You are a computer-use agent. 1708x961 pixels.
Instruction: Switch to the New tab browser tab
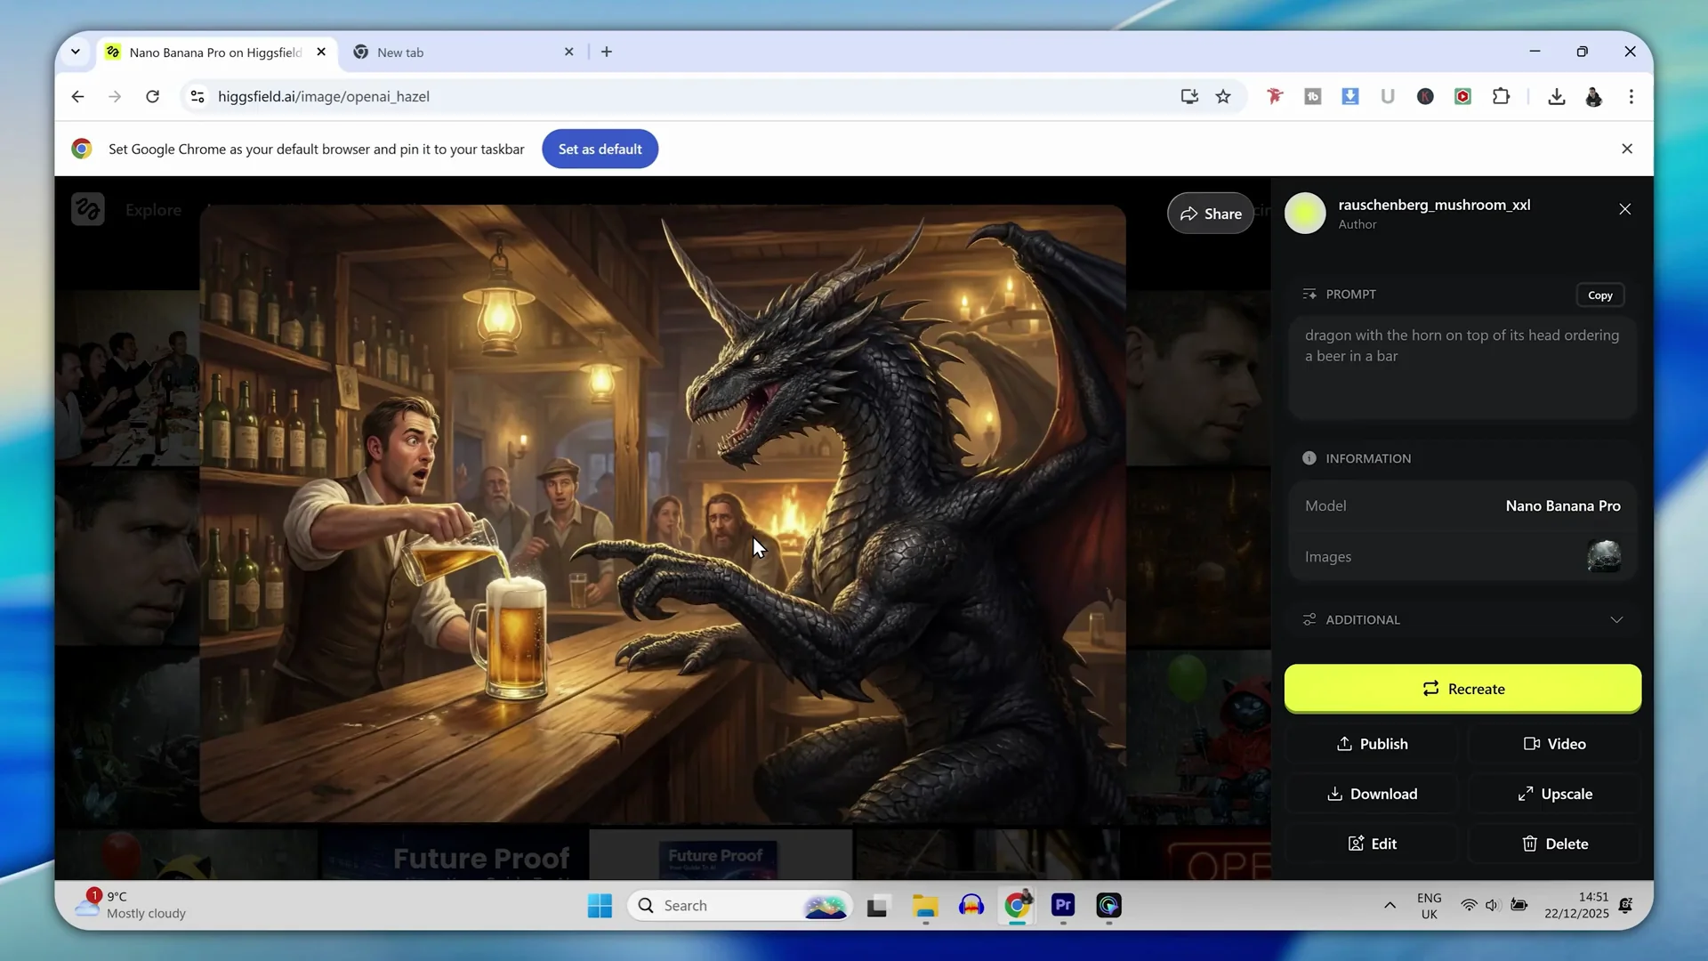pos(400,52)
